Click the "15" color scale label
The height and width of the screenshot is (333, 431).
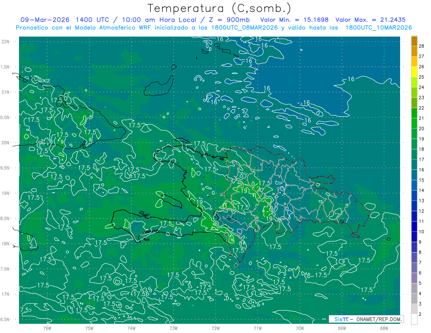point(421,180)
